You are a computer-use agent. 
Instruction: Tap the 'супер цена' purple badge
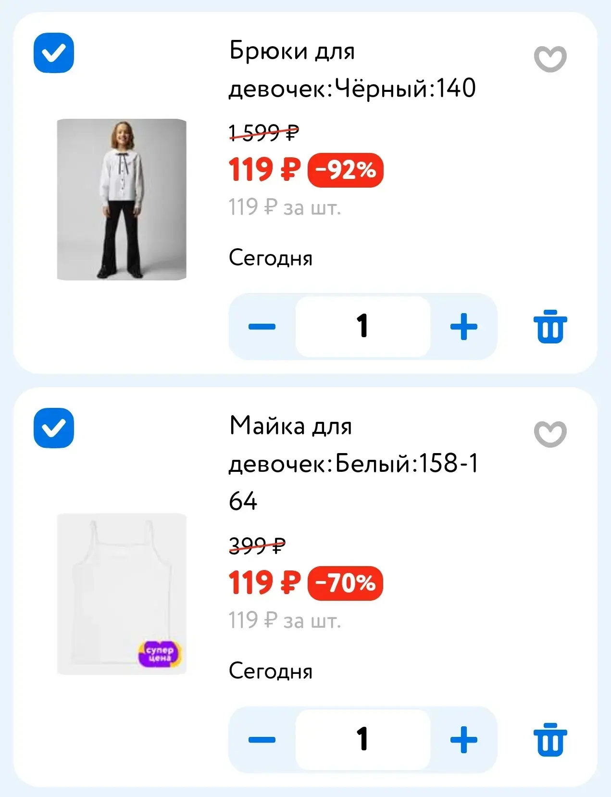pos(160,654)
